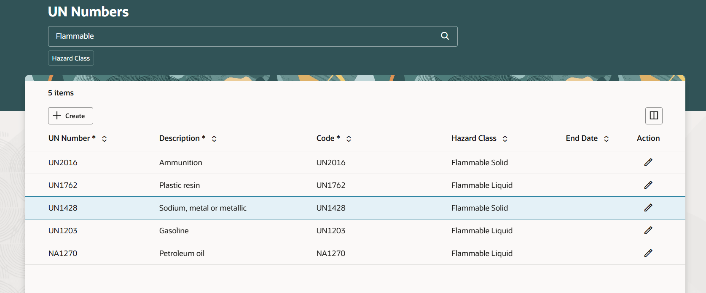Edit the UN1762 Plastic resin row

pyautogui.click(x=648, y=185)
